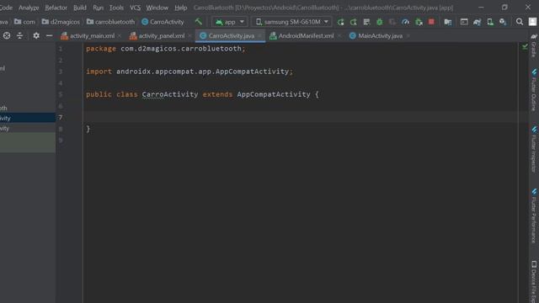This screenshot has width=539, height=303.
Task: Open the Analyze menu
Action: point(29,8)
